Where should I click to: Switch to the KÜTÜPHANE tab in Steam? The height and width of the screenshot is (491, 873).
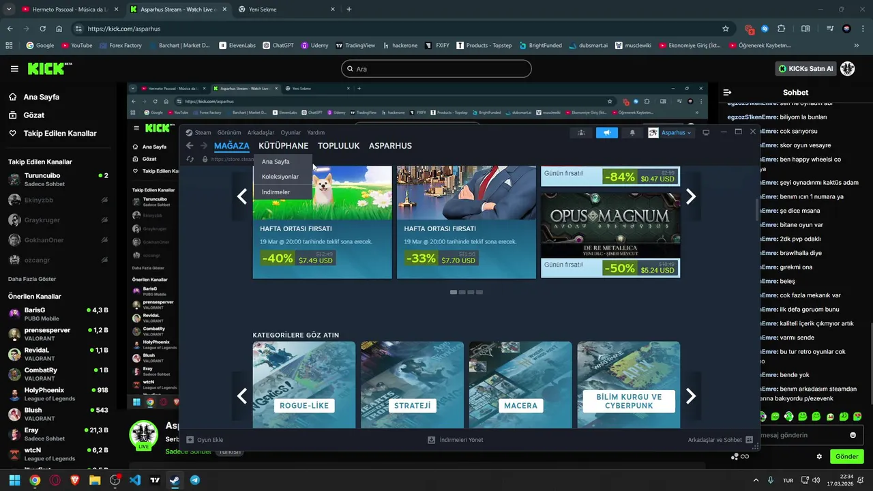click(283, 146)
